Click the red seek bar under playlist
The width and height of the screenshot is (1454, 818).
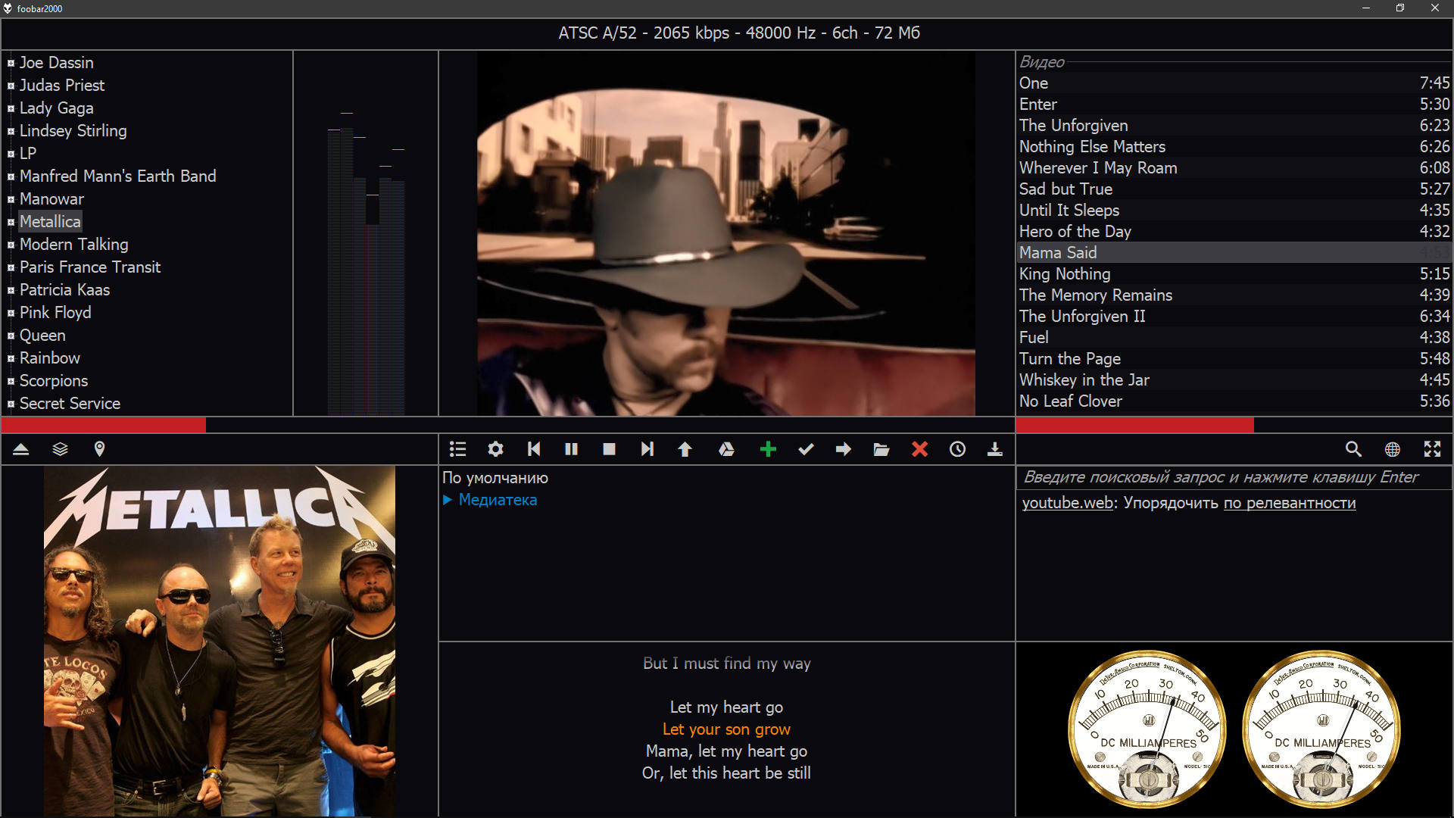[1134, 426]
